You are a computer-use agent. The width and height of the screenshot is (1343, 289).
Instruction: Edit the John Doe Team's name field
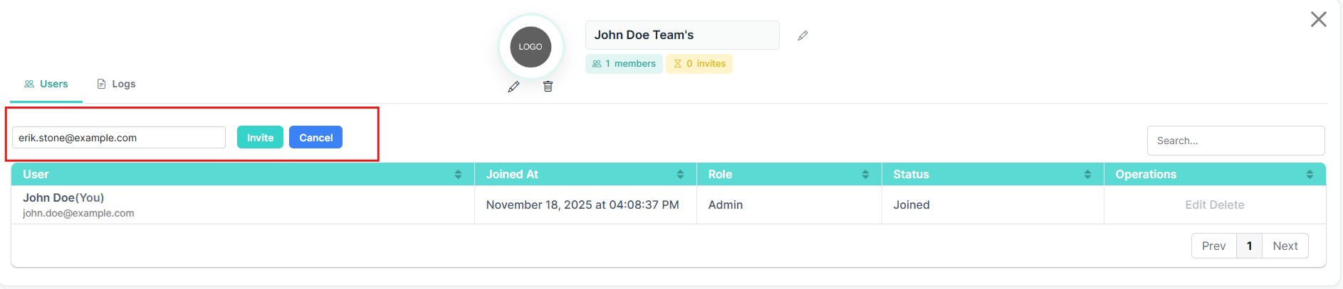[681, 35]
